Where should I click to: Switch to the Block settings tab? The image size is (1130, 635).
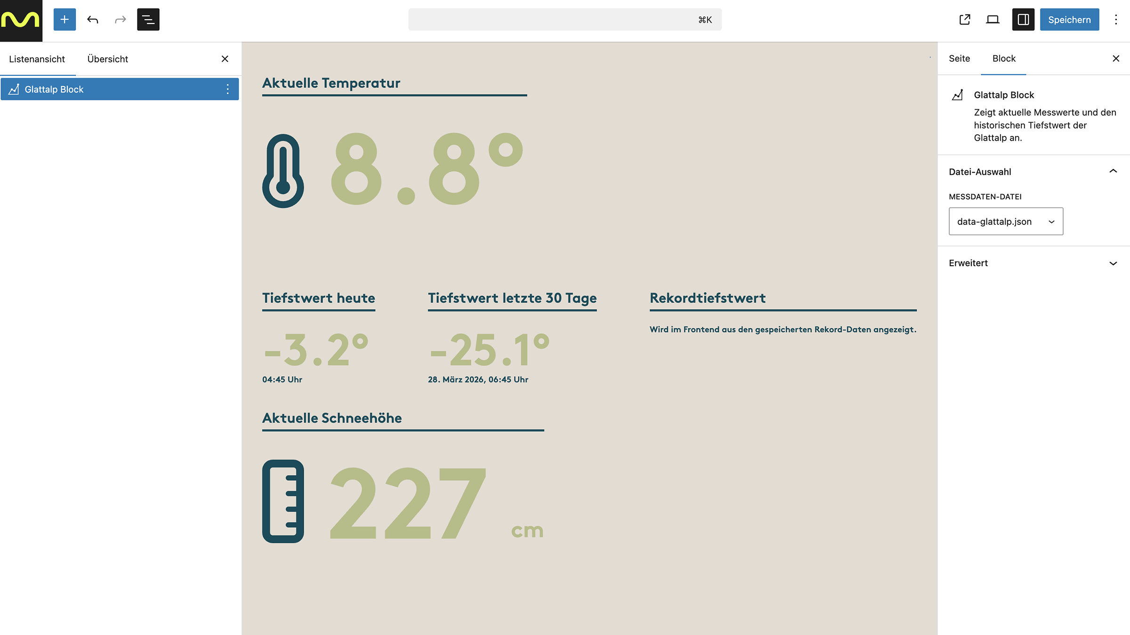1004,58
